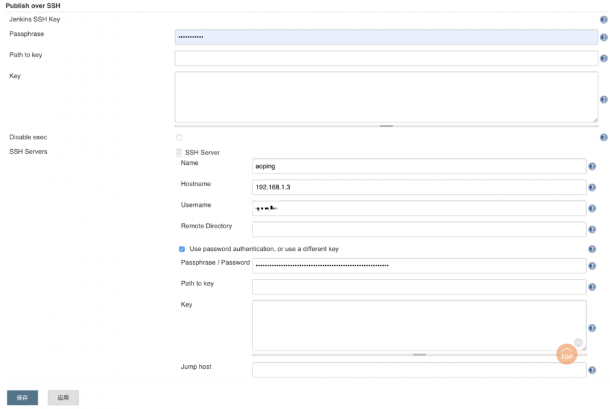Focus the Passphrase / Password field
This screenshot has width=610, height=409.
[x=419, y=266]
